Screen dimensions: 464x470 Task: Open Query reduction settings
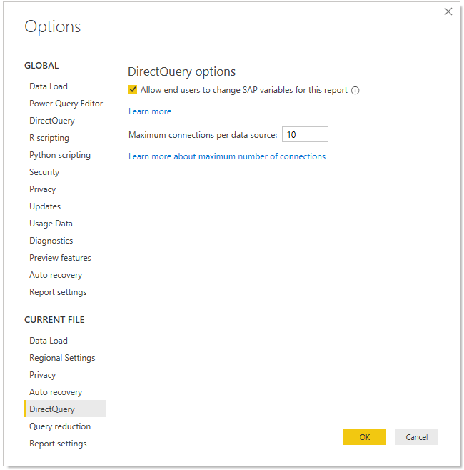(x=60, y=426)
